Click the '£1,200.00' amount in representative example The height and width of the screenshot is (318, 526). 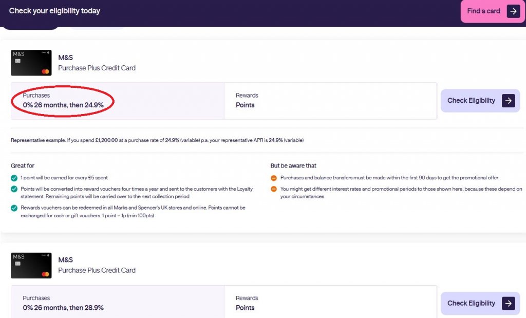tap(106, 140)
